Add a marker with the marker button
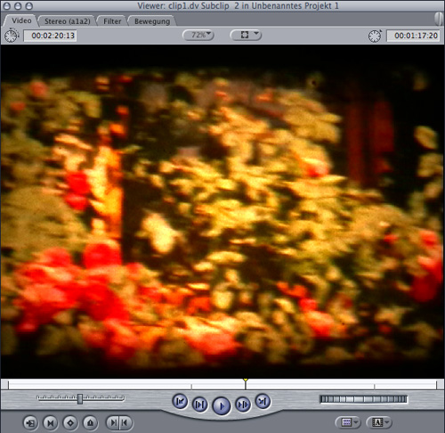This screenshot has height=433, width=445. pos(90,422)
